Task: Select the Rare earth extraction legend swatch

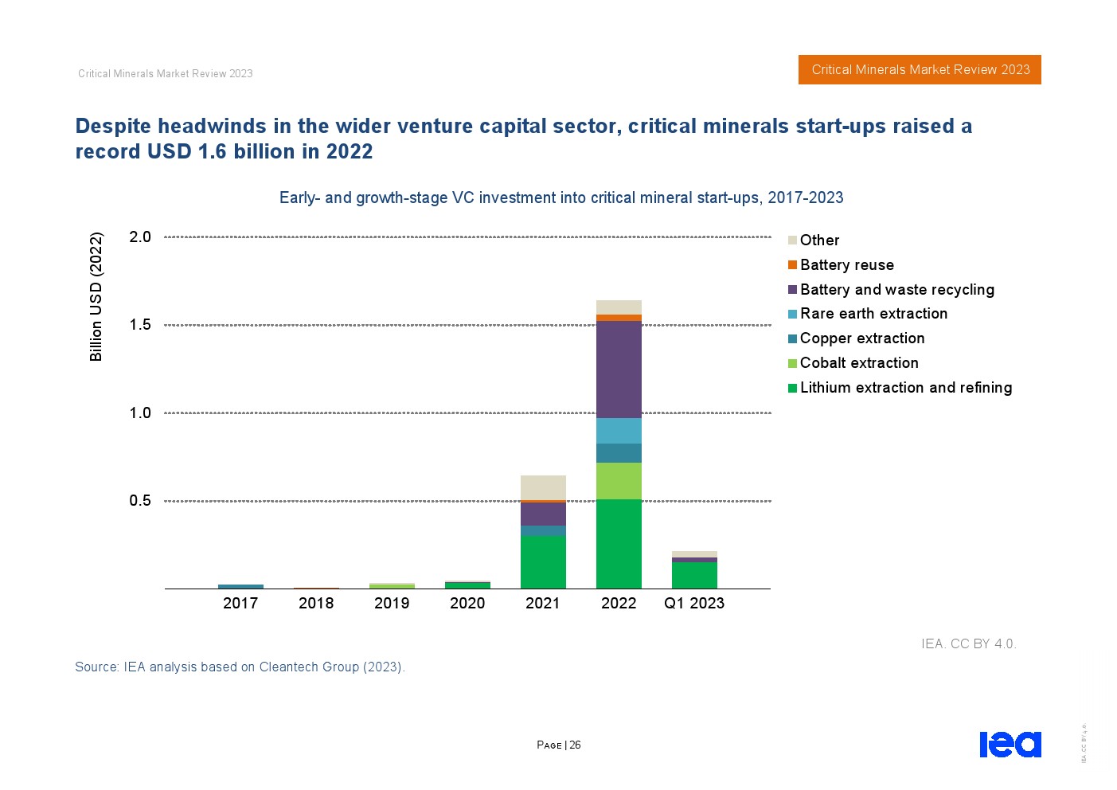Action: pos(792,314)
